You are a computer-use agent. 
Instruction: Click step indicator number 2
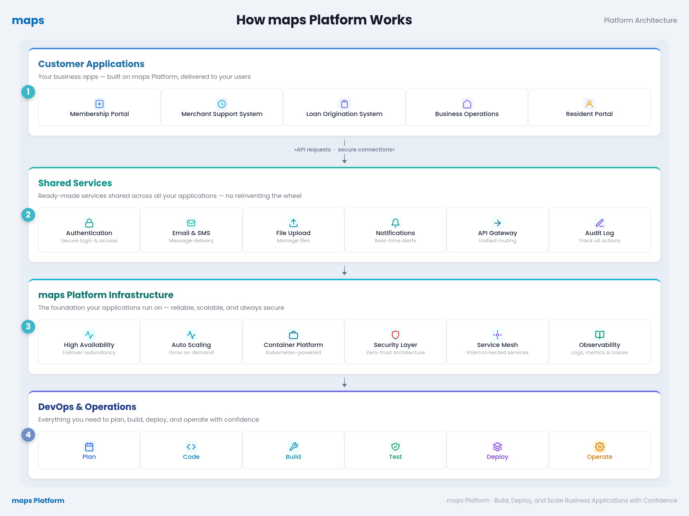[28, 215]
